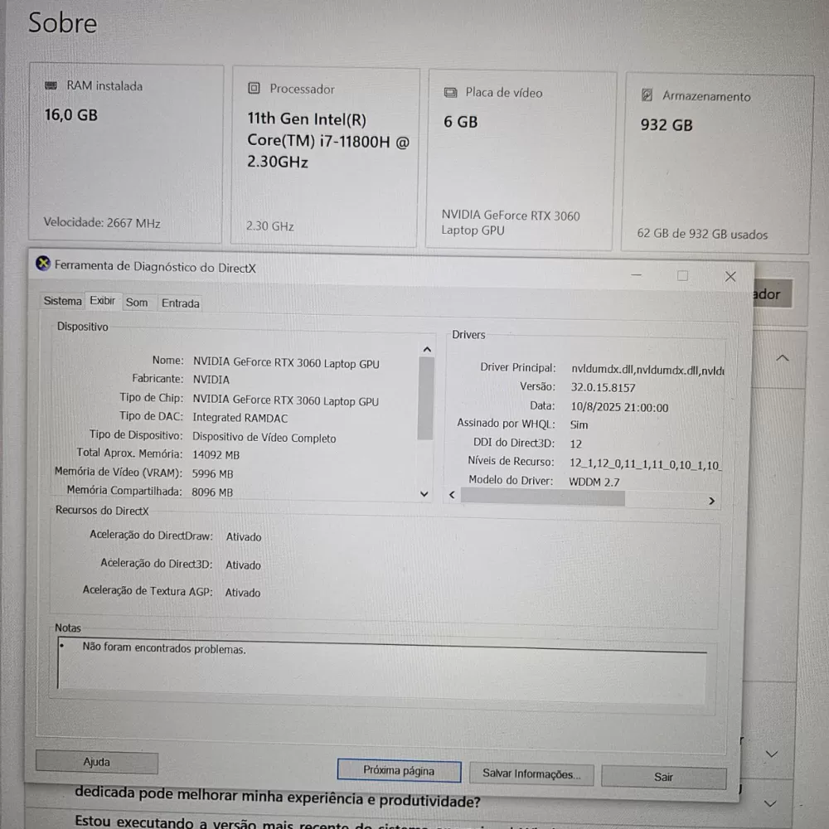
Task: Select the Entrada tab
Action: point(180,303)
